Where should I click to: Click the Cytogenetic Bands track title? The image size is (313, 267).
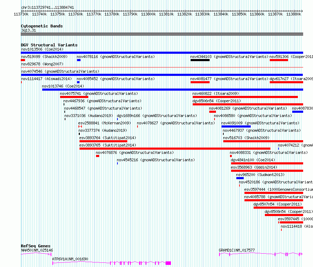(x=42, y=26)
